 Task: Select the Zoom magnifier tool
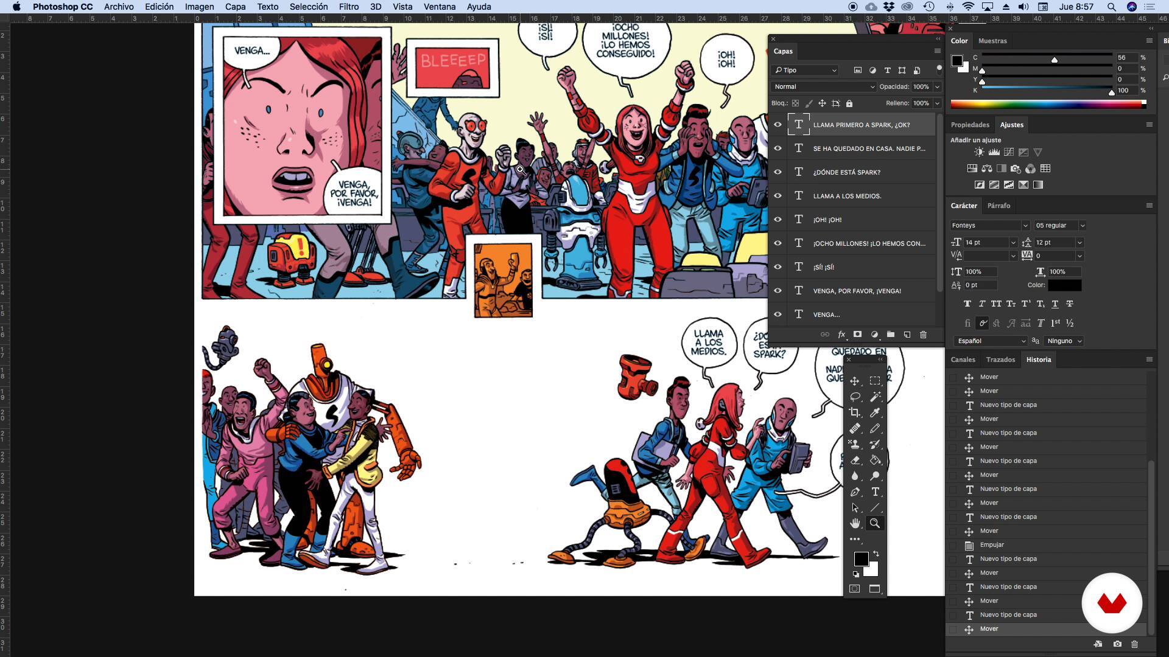[x=875, y=523]
